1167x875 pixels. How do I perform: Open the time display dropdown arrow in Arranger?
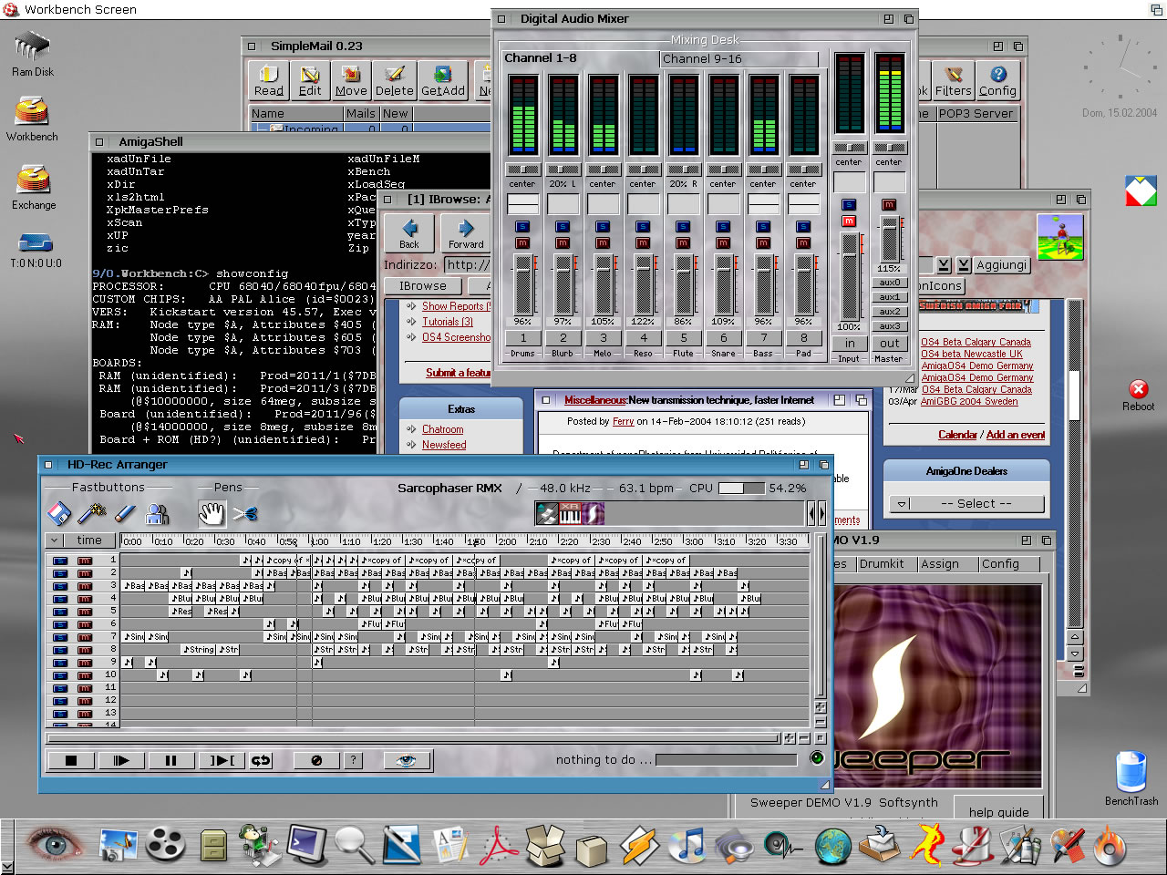click(55, 540)
